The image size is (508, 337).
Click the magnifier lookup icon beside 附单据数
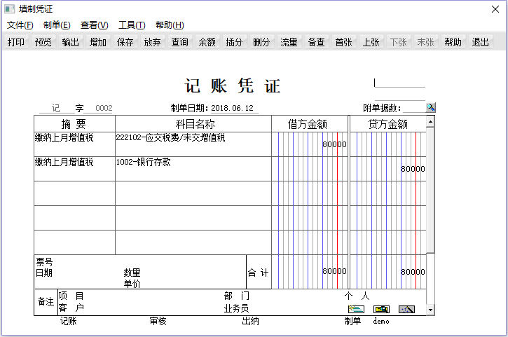pyautogui.click(x=430, y=108)
